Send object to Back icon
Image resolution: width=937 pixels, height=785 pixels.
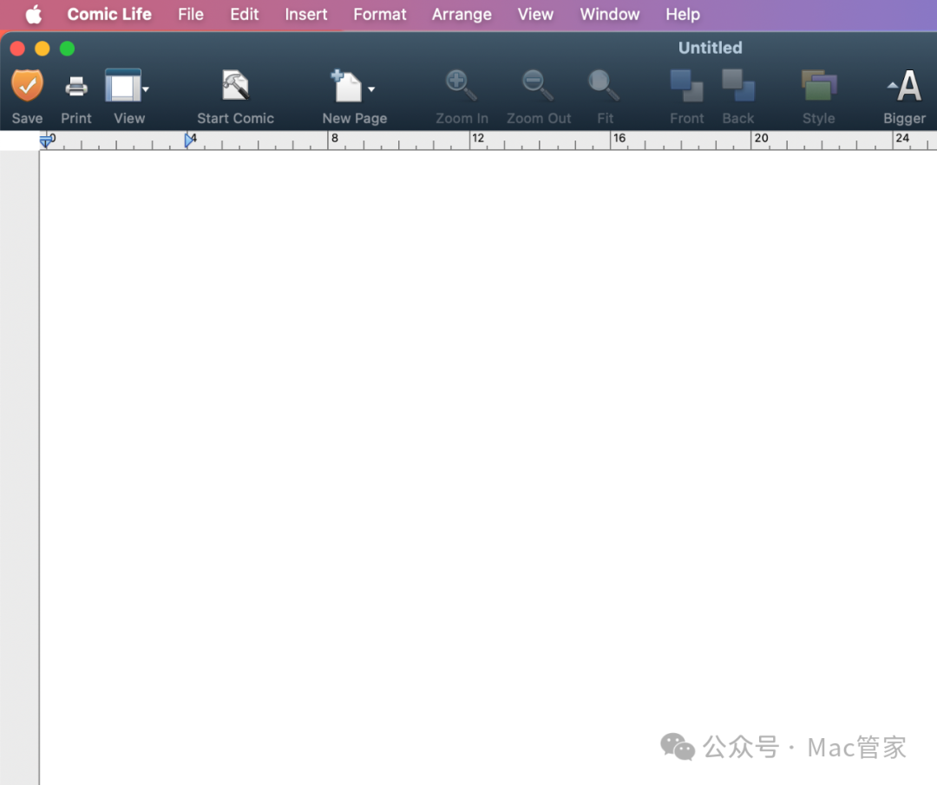[x=738, y=86]
